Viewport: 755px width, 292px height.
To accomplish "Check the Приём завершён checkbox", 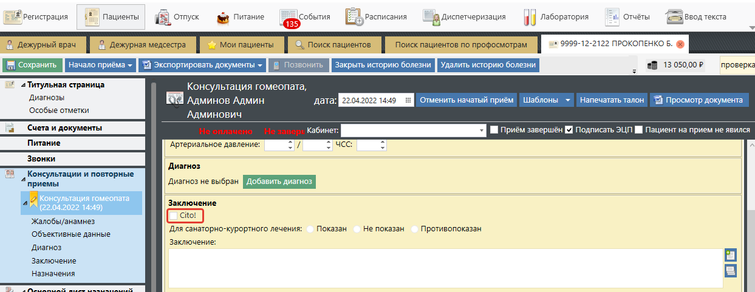I will point(494,130).
